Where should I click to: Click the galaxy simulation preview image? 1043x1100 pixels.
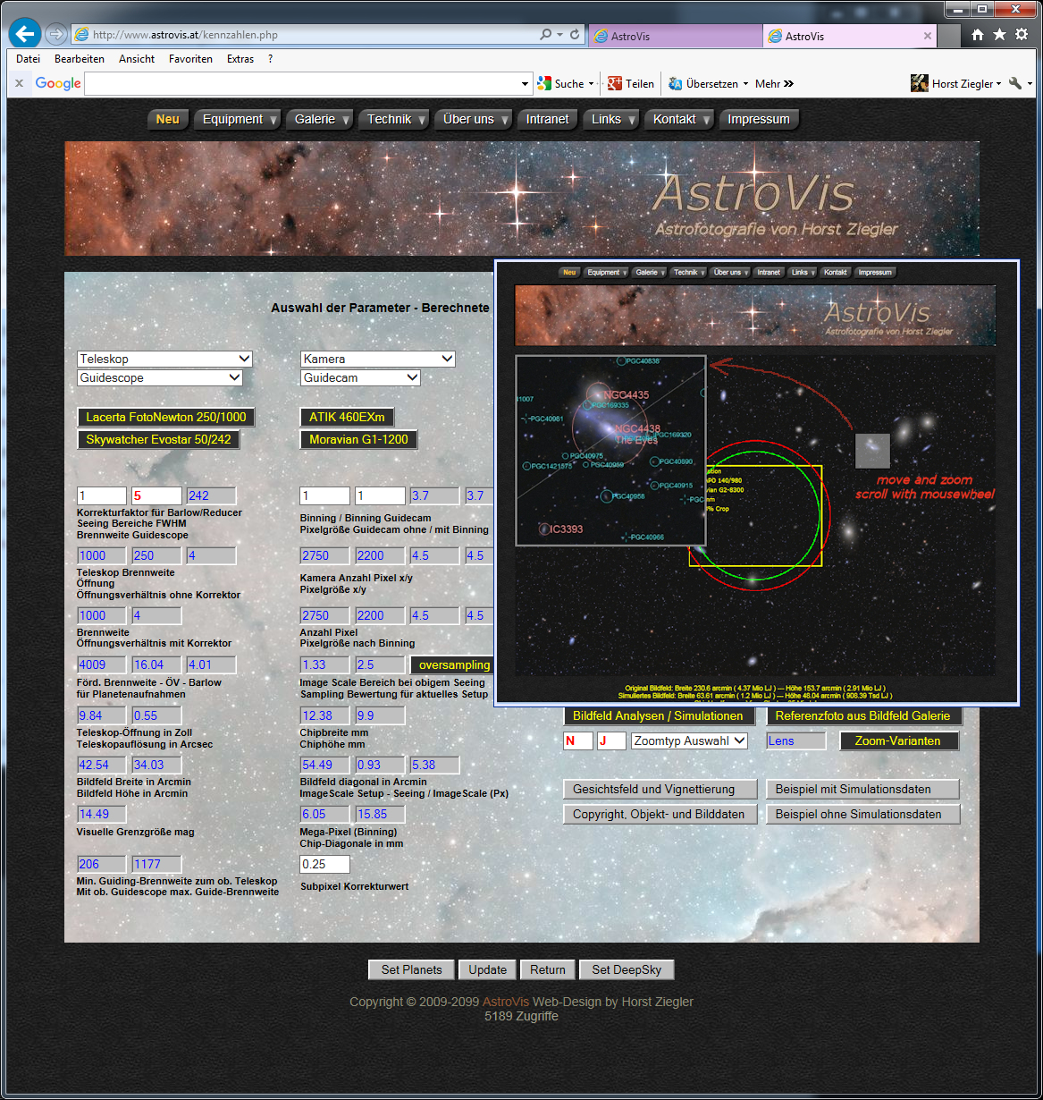757,483
